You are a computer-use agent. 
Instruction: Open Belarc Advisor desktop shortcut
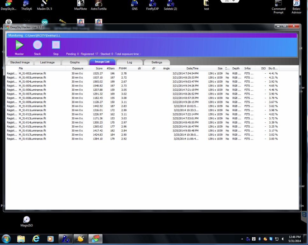point(297,7)
